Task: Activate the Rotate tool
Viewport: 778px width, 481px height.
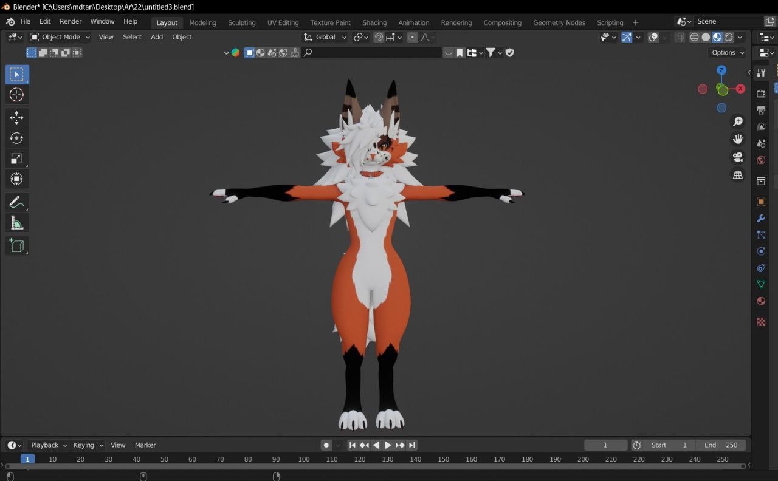Action: (x=17, y=138)
